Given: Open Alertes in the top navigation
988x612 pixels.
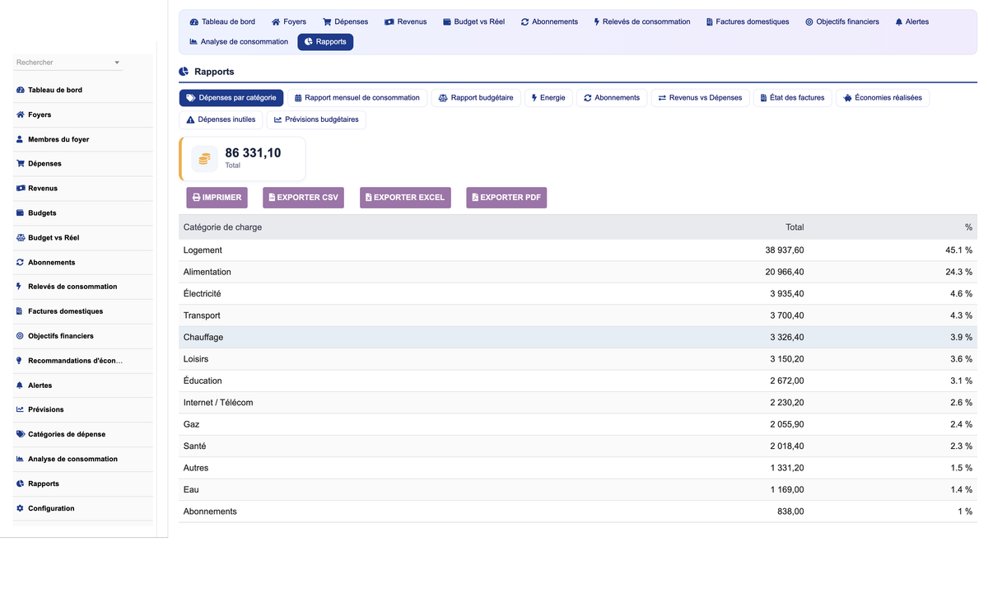Looking at the screenshot, I should pos(912,21).
